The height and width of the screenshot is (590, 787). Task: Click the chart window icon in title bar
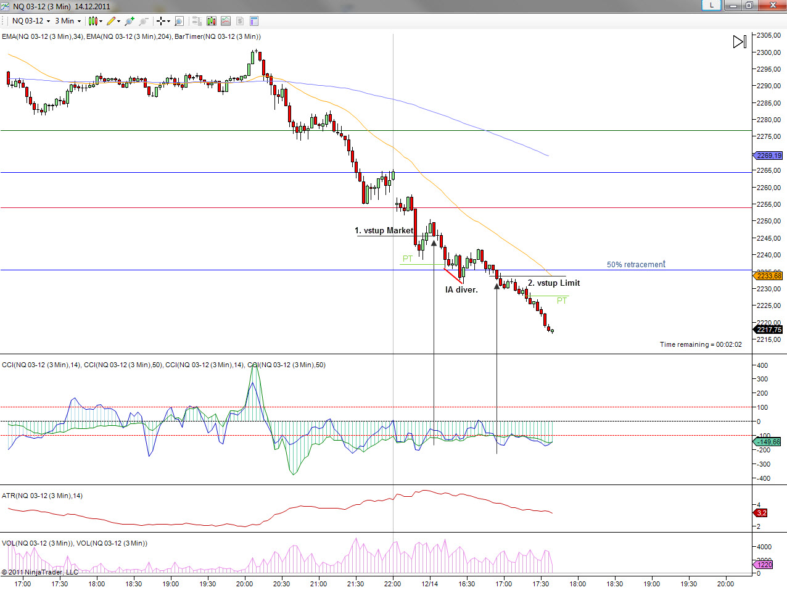tap(5, 6)
